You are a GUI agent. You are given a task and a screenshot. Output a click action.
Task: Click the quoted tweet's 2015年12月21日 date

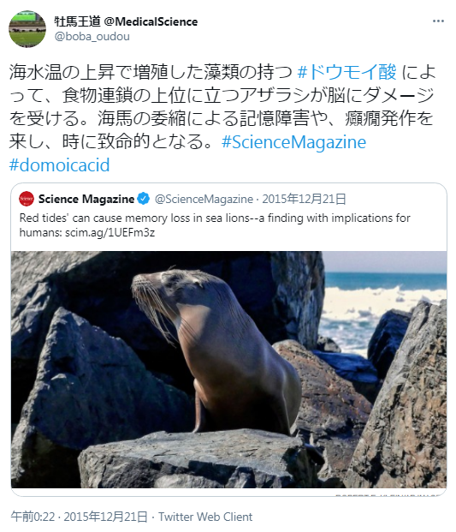coord(304,199)
